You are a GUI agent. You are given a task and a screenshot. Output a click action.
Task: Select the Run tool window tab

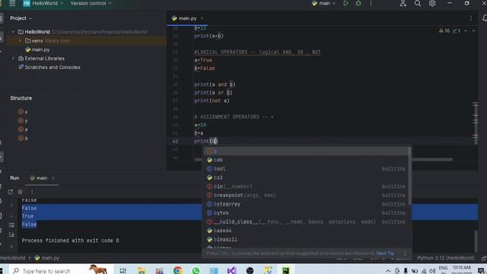coord(14,178)
